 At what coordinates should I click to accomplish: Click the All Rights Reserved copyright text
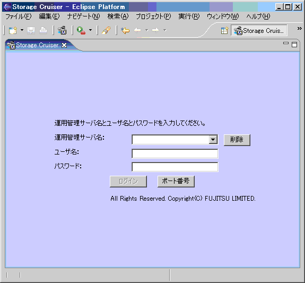click(x=183, y=199)
